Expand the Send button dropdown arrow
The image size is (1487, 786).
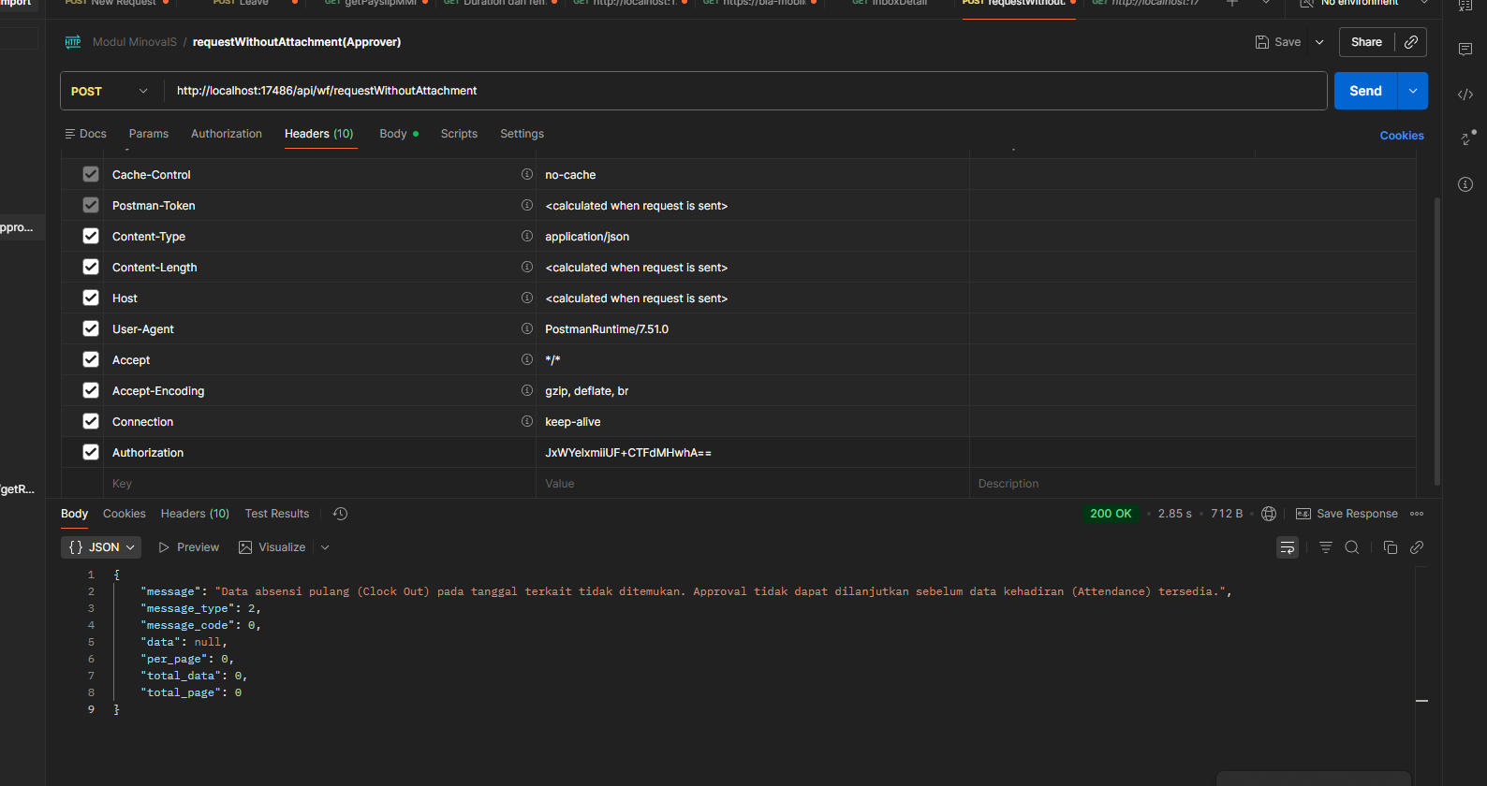[x=1412, y=91]
